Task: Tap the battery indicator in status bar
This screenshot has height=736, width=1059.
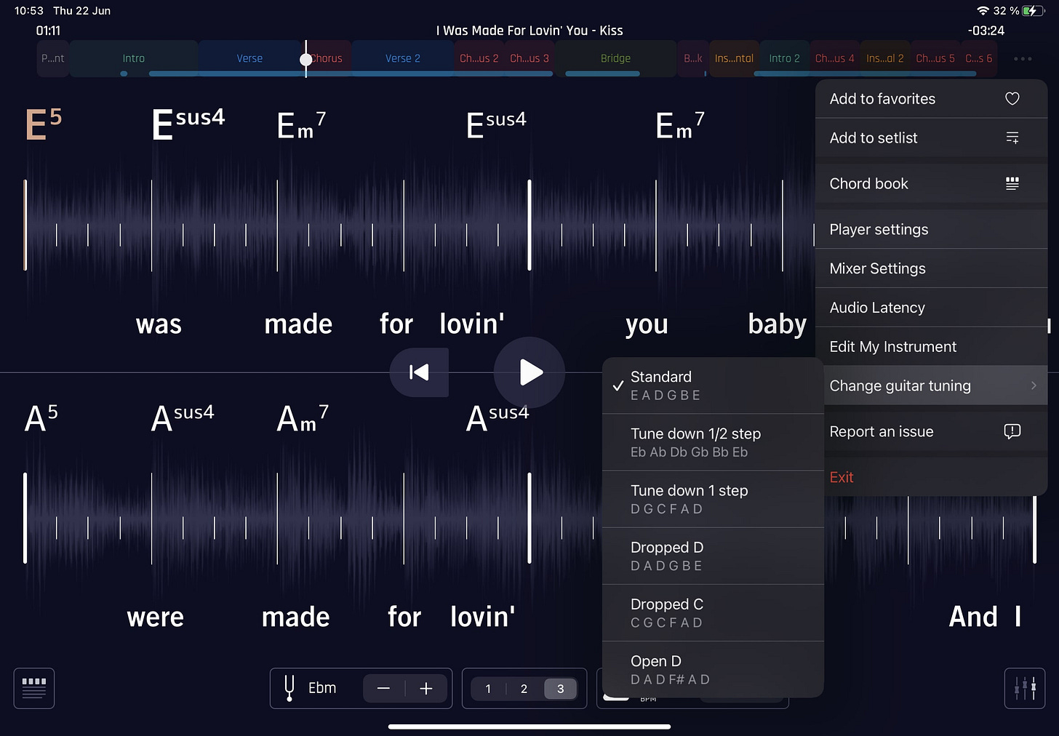Action: pyautogui.click(x=1033, y=11)
